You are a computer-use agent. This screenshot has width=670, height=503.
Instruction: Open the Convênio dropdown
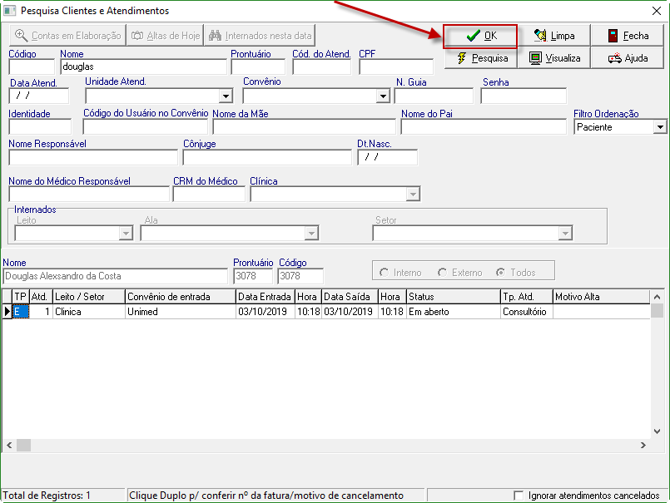click(383, 96)
